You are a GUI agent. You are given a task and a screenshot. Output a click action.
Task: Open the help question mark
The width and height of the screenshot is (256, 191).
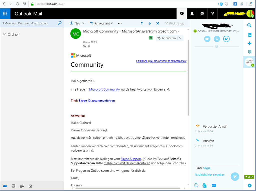(x=212, y=13)
